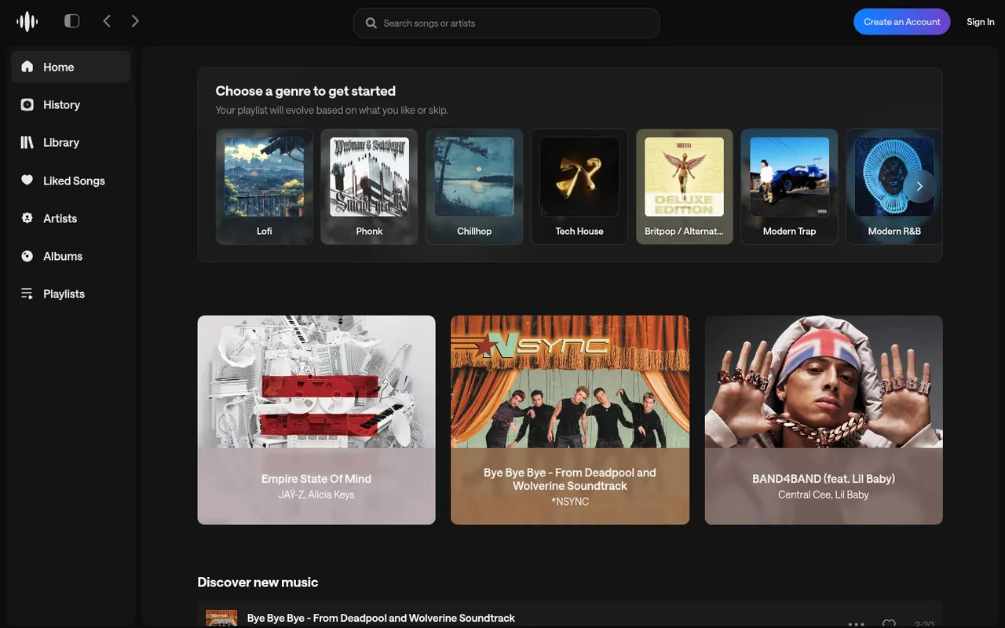Image resolution: width=1005 pixels, height=628 pixels.
Task: Open the BAND4BAND Central Cee card
Action: coord(824,420)
